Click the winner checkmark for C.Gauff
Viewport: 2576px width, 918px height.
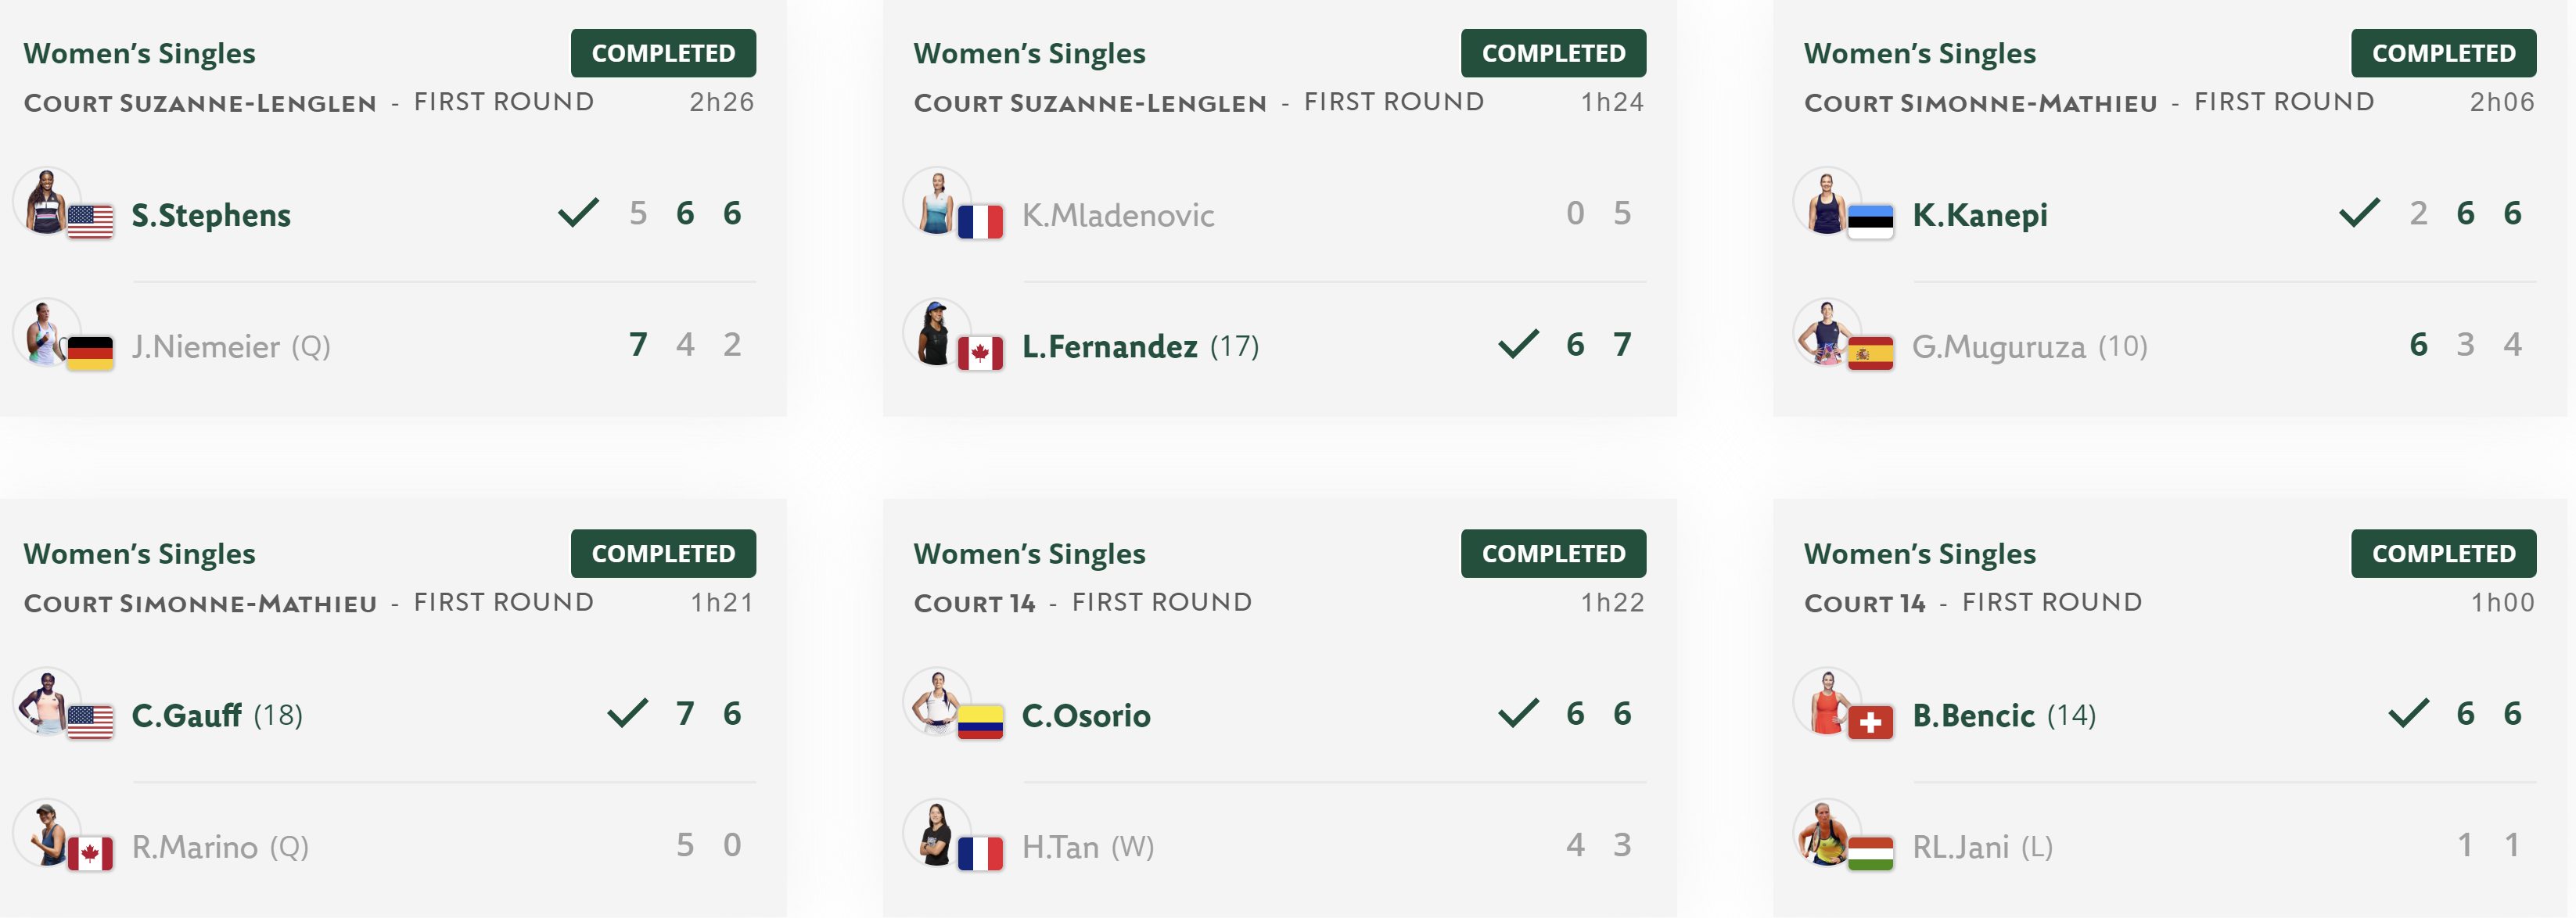pyautogui.click(x=628, y=713)
